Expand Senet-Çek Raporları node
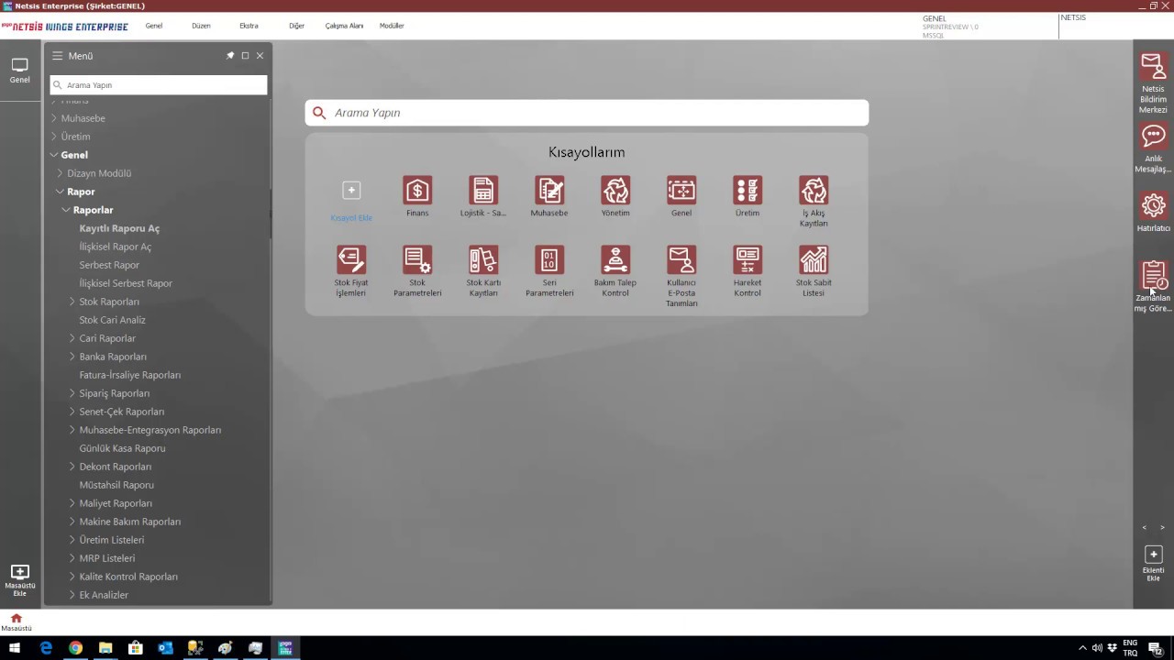 tap(72, 412)
